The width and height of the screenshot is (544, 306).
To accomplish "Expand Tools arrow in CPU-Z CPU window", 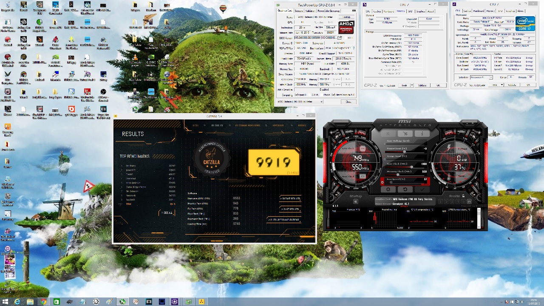I will pyautogui.click(x=502, y=85).
